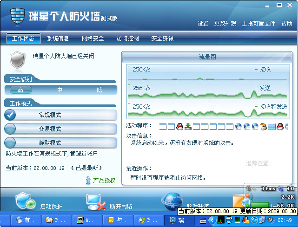Open the W... taskbar button

point(87,220)
